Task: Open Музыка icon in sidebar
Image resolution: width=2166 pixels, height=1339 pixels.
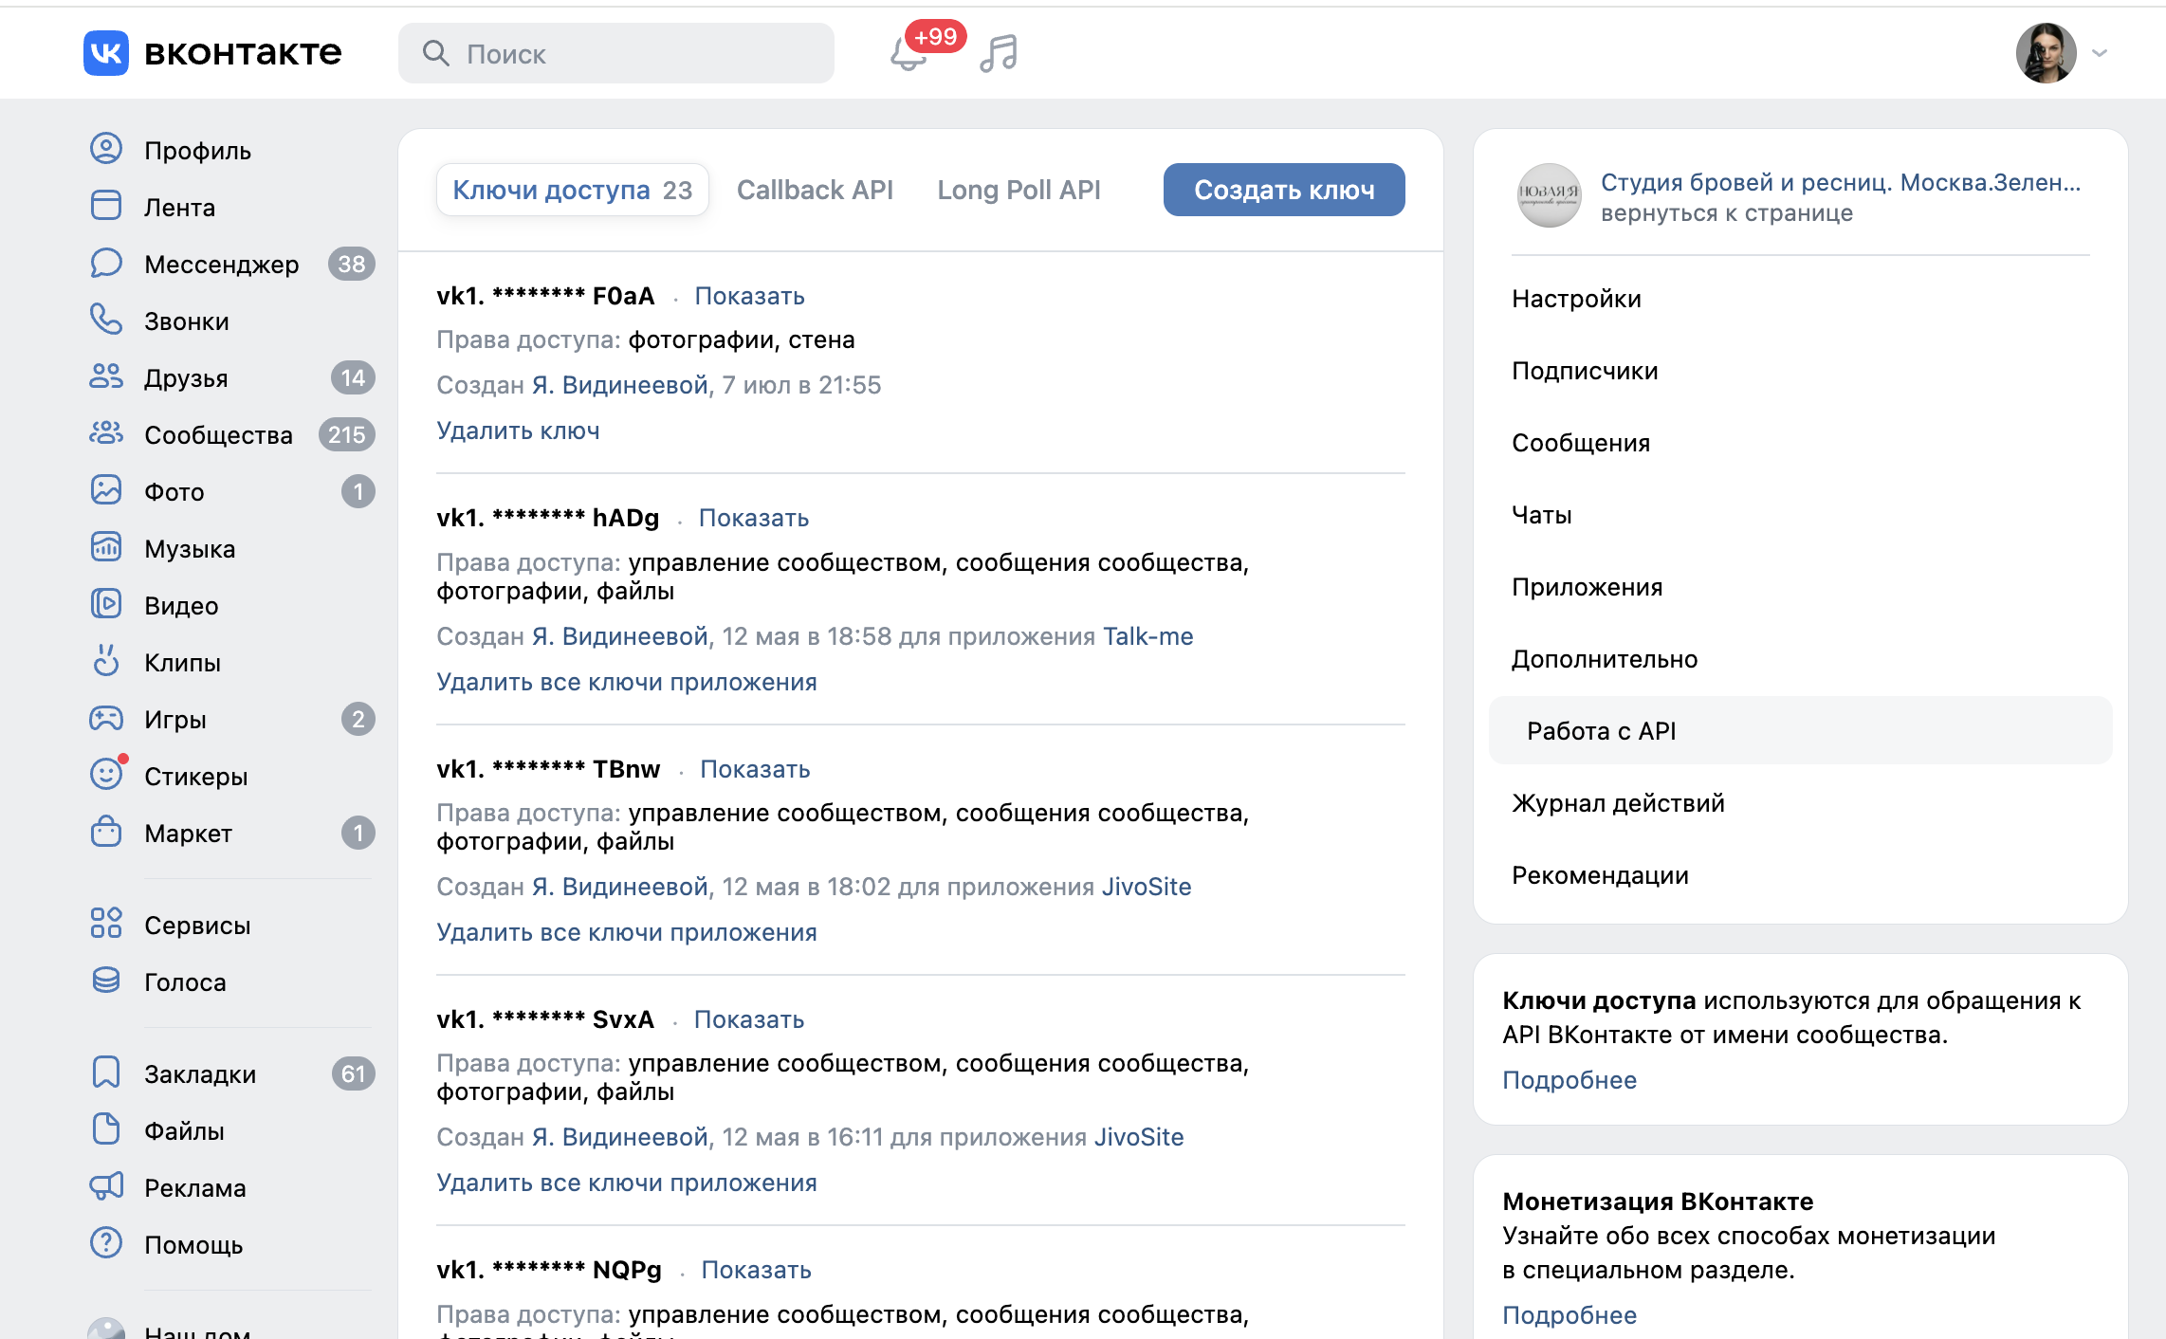Action: coord(106,548)
